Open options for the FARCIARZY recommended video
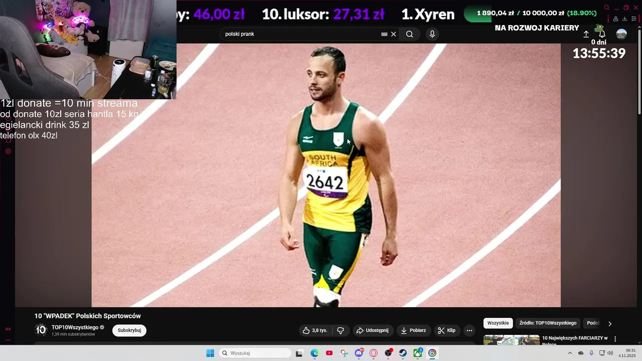 coord(615,339)
